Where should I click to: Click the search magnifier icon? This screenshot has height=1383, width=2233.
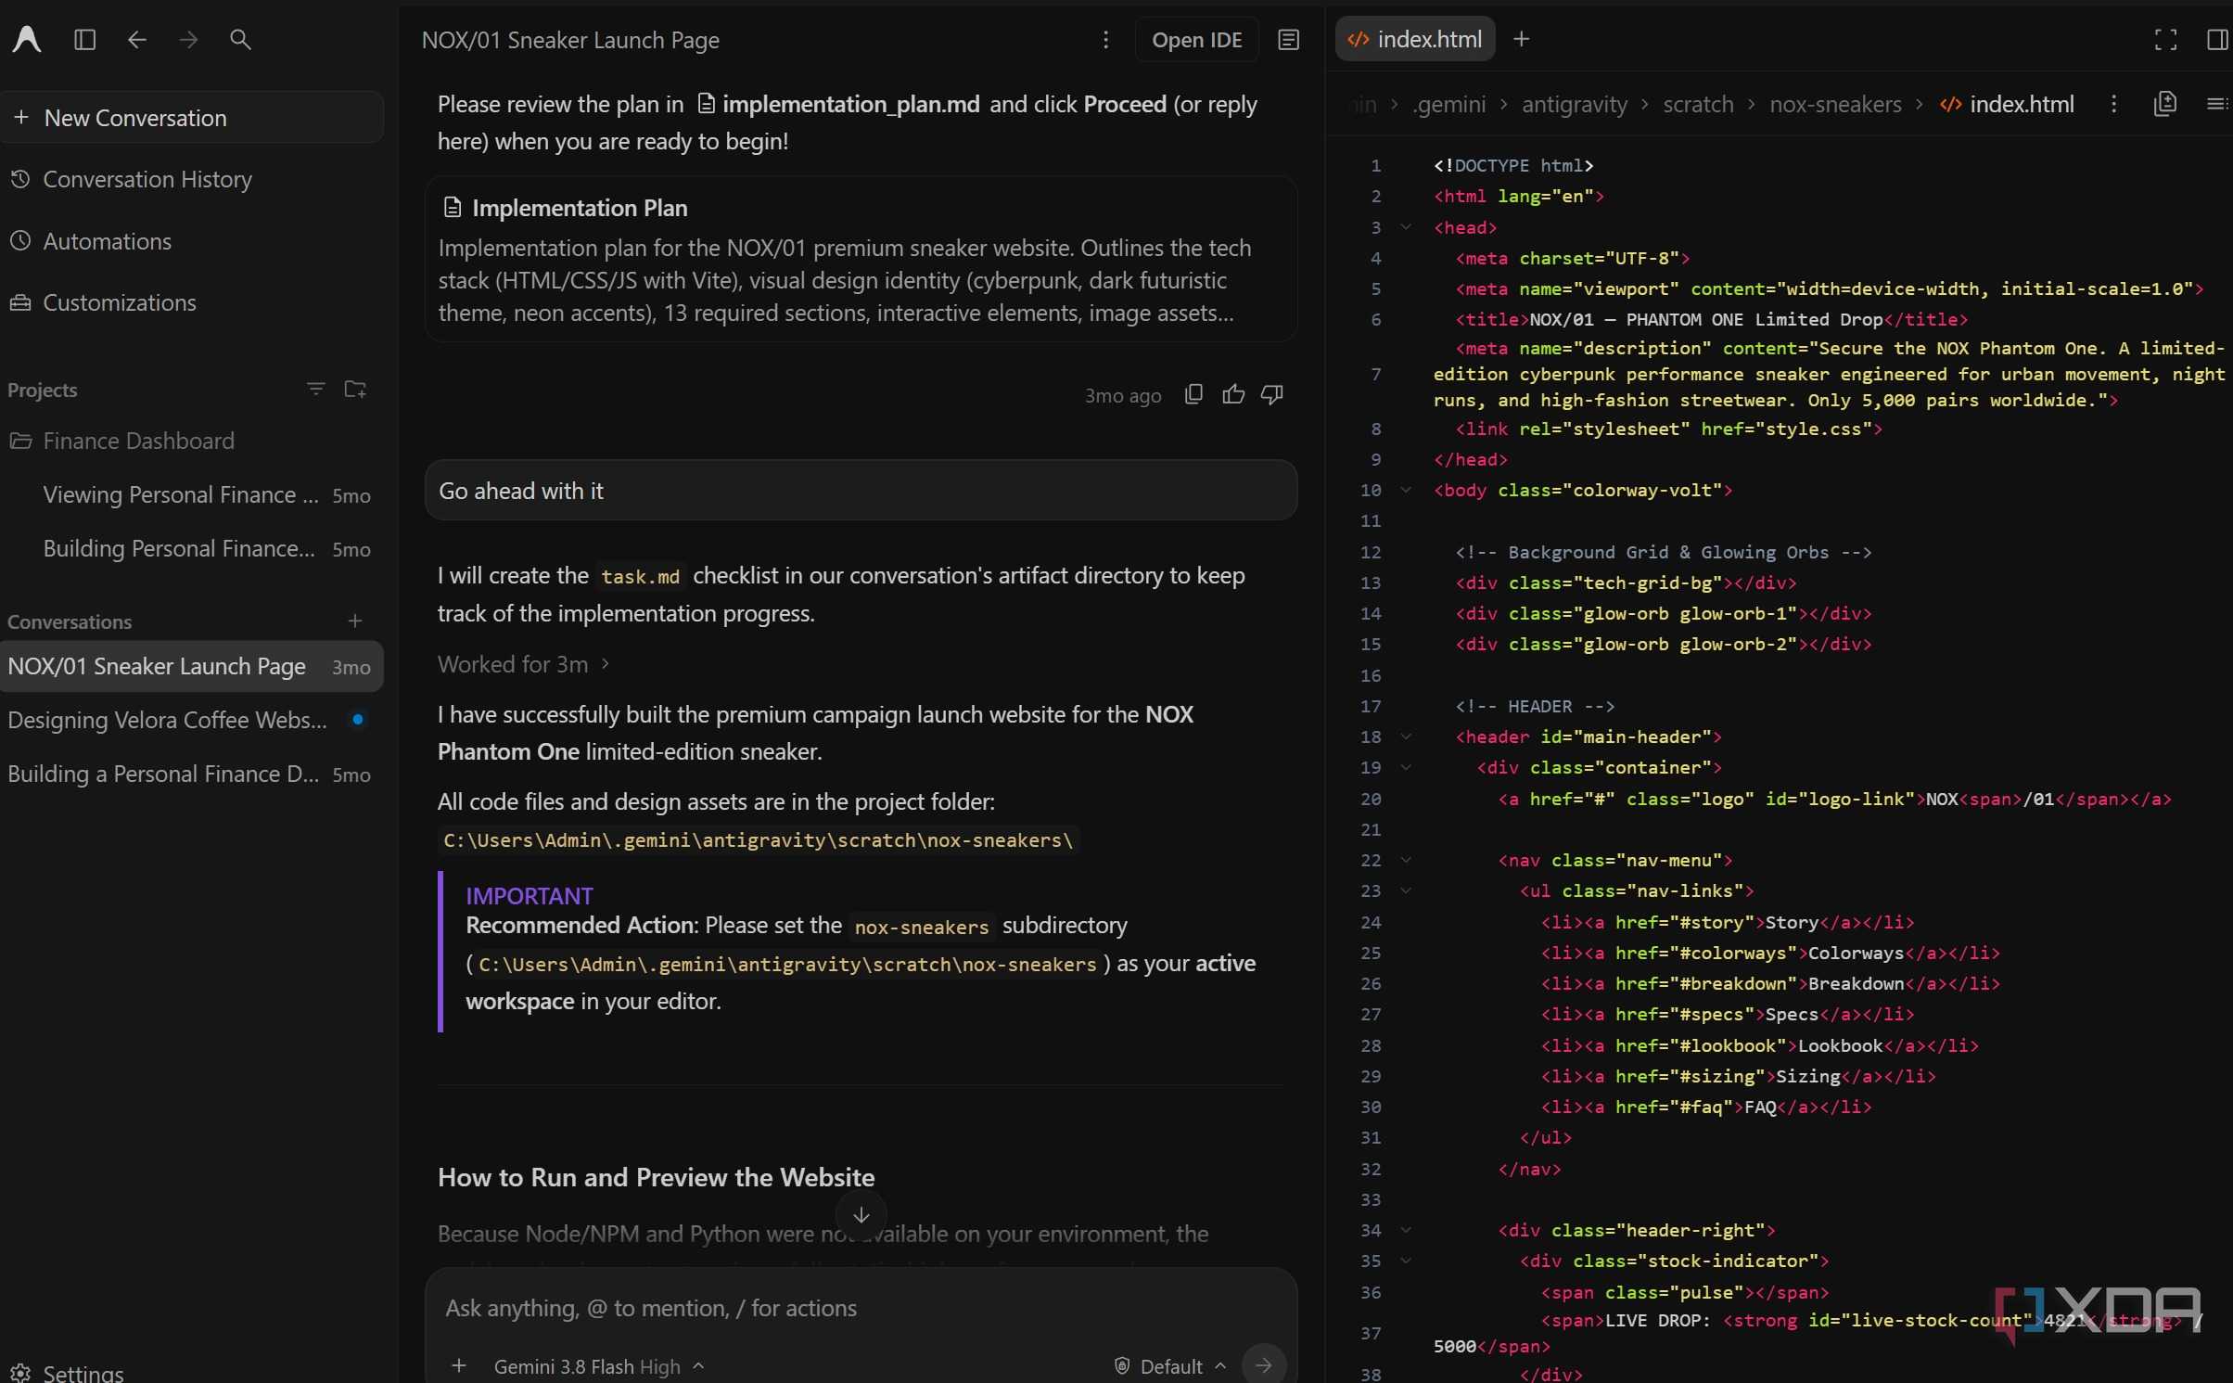240,40
